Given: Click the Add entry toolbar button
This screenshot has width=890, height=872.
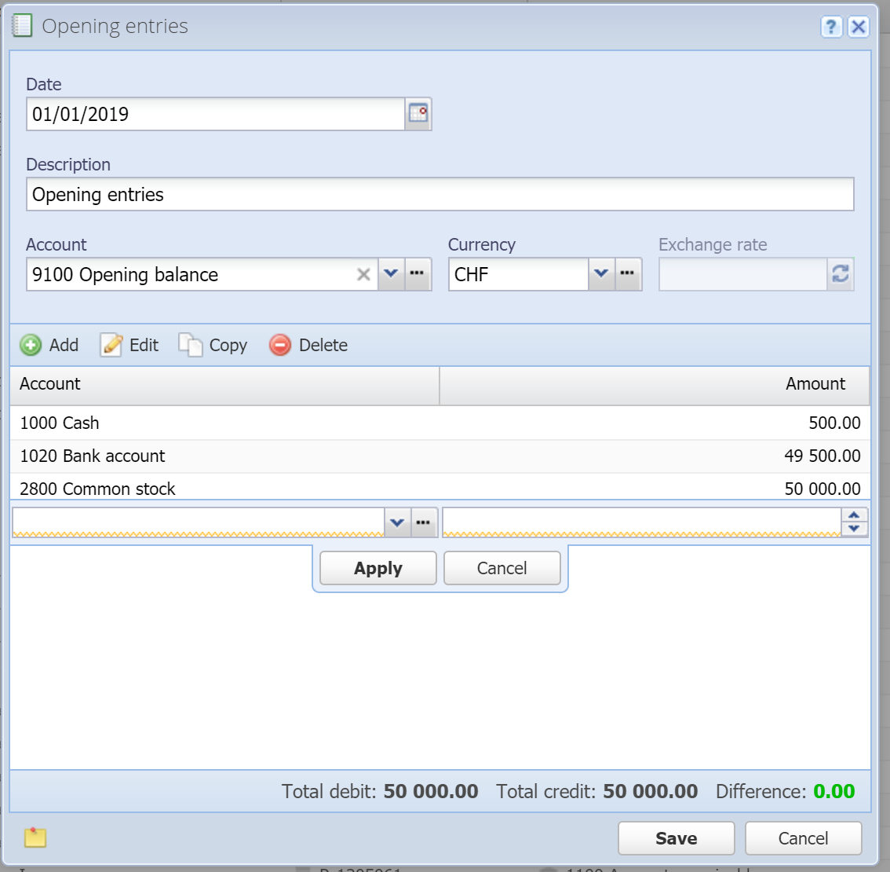Looking at the screenshot, I should click(x=49, y=345).
